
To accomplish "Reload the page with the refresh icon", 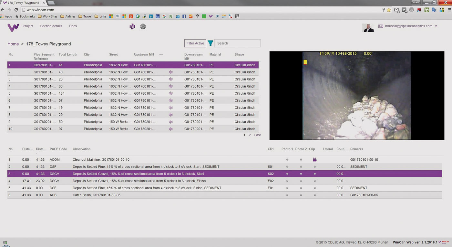I will pyautogui.click(x=16, y=10).
